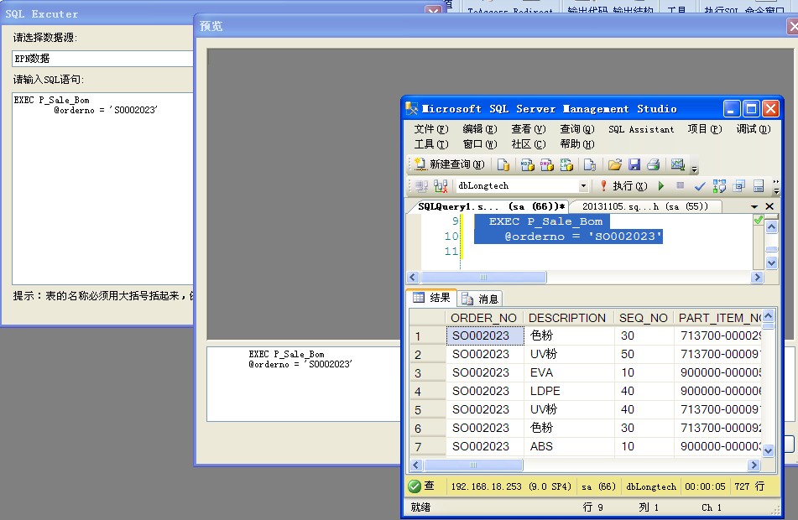798x520 pixels.
Task: Open a file with the folder icon
Action: point(615,164)
